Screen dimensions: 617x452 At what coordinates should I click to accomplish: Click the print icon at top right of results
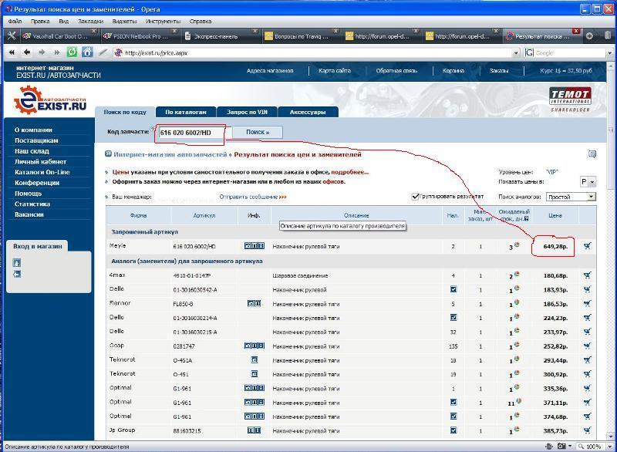point(592,154)
